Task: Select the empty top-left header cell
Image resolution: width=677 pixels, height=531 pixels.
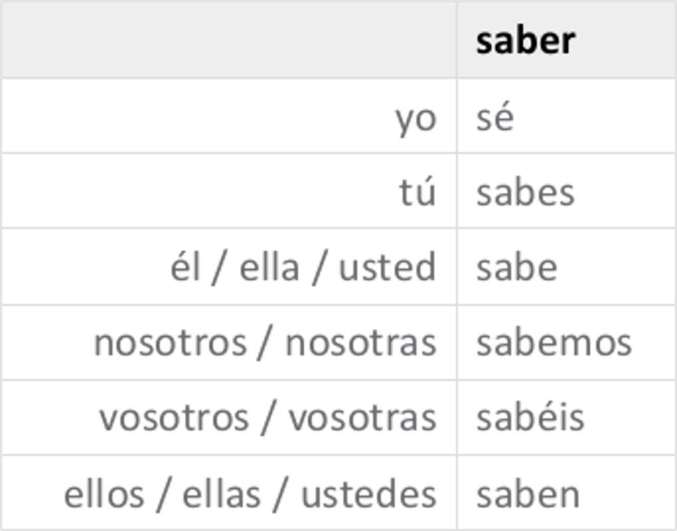Action: point(228,40)
